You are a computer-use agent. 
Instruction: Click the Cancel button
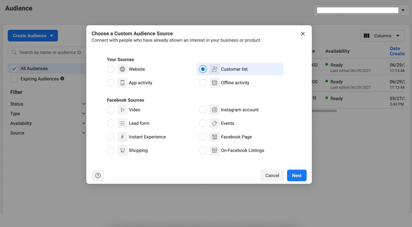click(272, 175)
